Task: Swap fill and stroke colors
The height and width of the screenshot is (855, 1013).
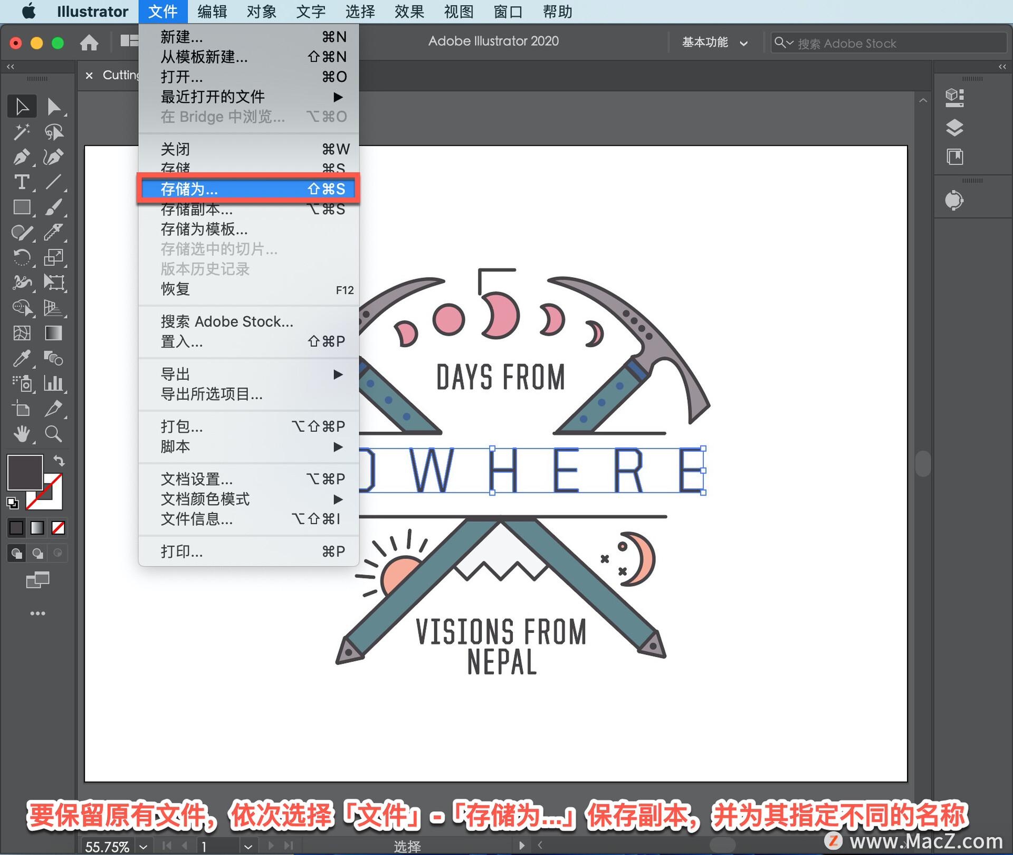Action: [59, 461]
